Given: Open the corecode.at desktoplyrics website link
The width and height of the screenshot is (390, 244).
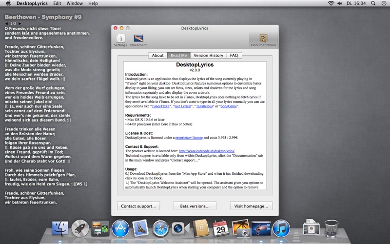Looking at the screenshot, I should (x=207, y=151).
